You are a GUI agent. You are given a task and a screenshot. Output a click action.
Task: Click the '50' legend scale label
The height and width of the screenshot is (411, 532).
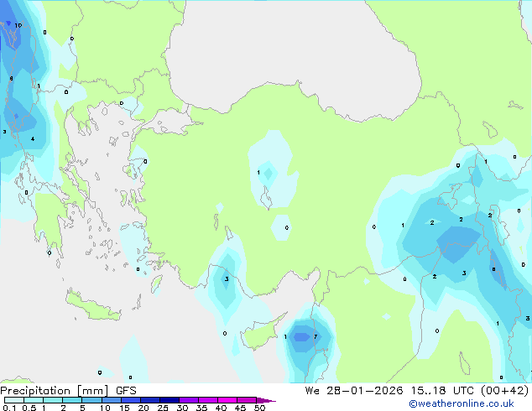[x=260, y=408]
